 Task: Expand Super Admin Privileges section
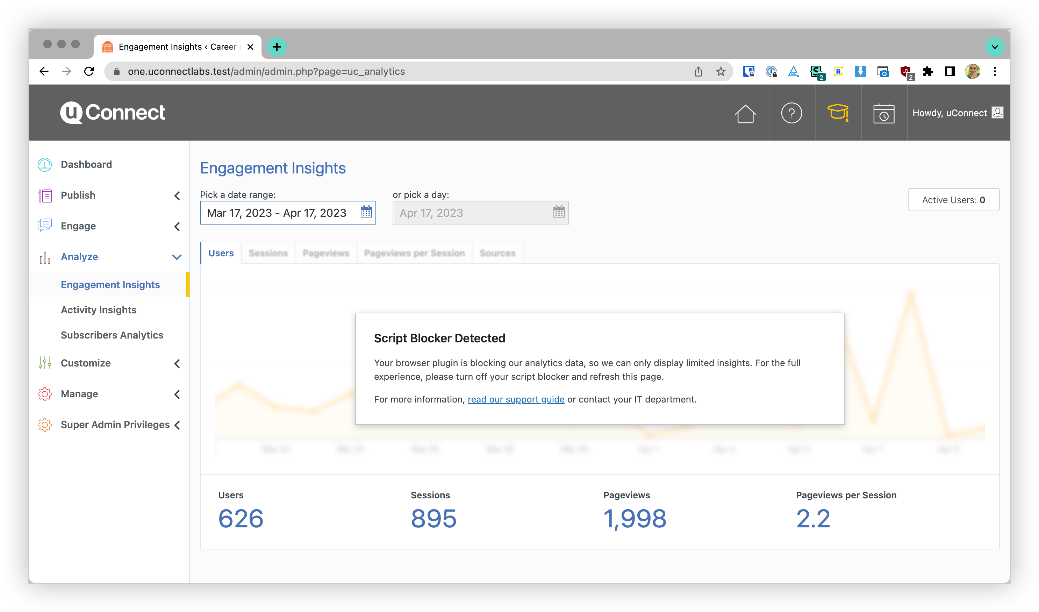177,425
